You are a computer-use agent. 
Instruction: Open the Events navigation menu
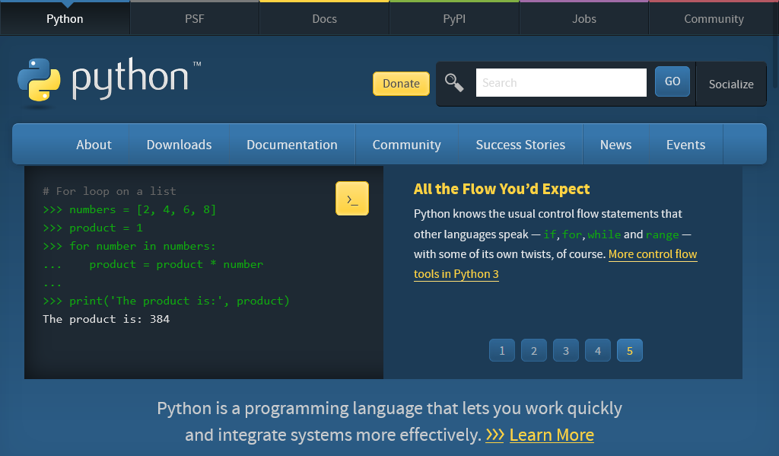pyautogui.click(x=686, y=145)
